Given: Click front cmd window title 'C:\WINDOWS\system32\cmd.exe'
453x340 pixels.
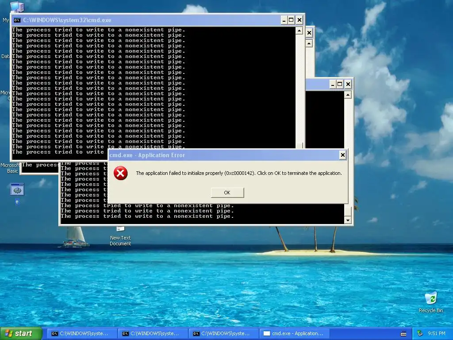Looking at the screenshot, I should click(67, 20).
